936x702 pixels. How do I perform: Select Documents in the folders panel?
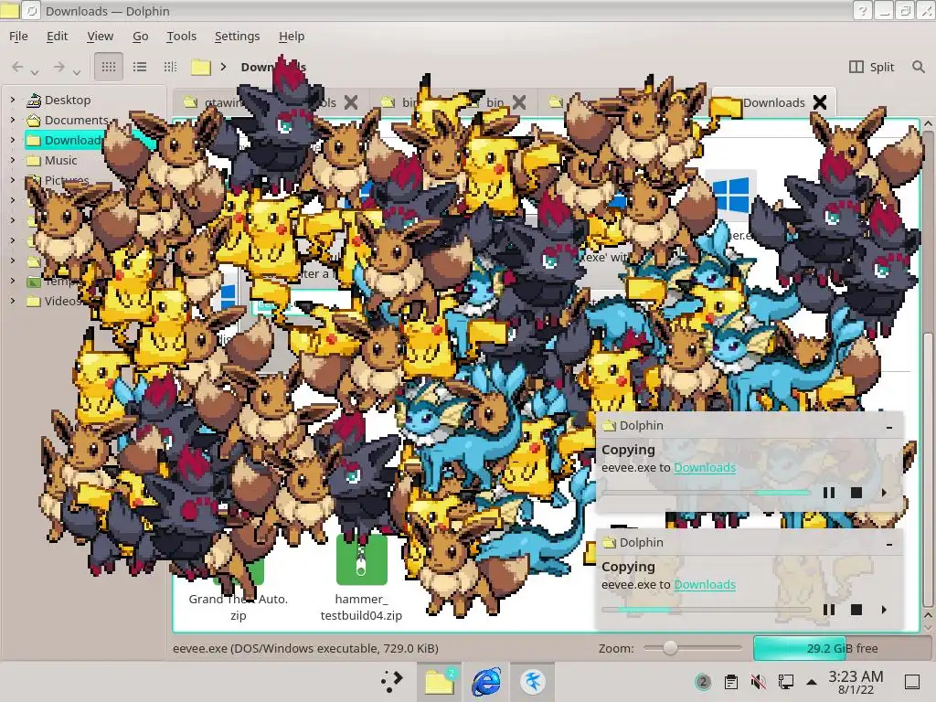67,120
